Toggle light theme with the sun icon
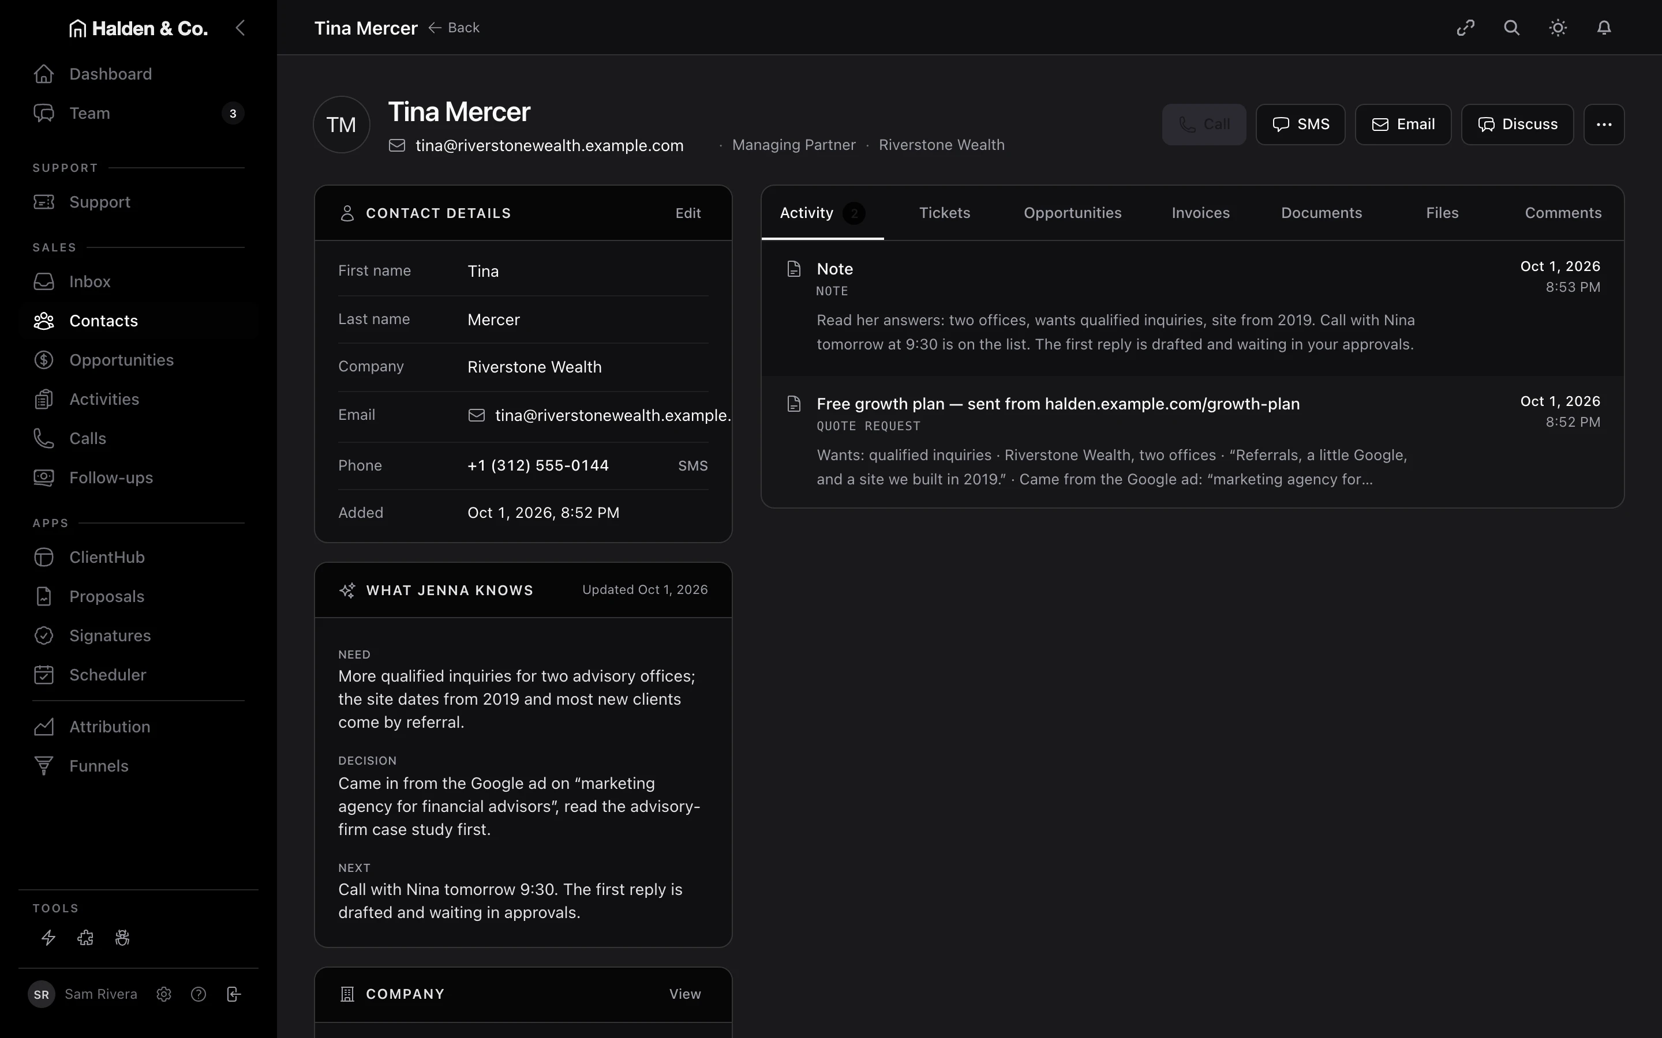 [1558, 28]
